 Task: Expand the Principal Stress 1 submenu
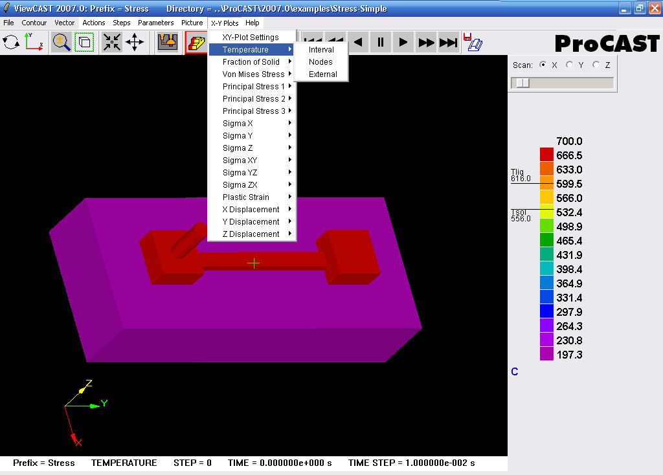point(252,86)
